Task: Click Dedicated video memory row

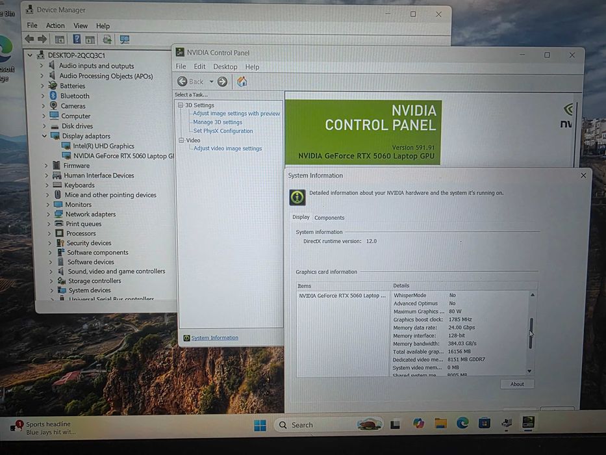Action: coord(438,359)
